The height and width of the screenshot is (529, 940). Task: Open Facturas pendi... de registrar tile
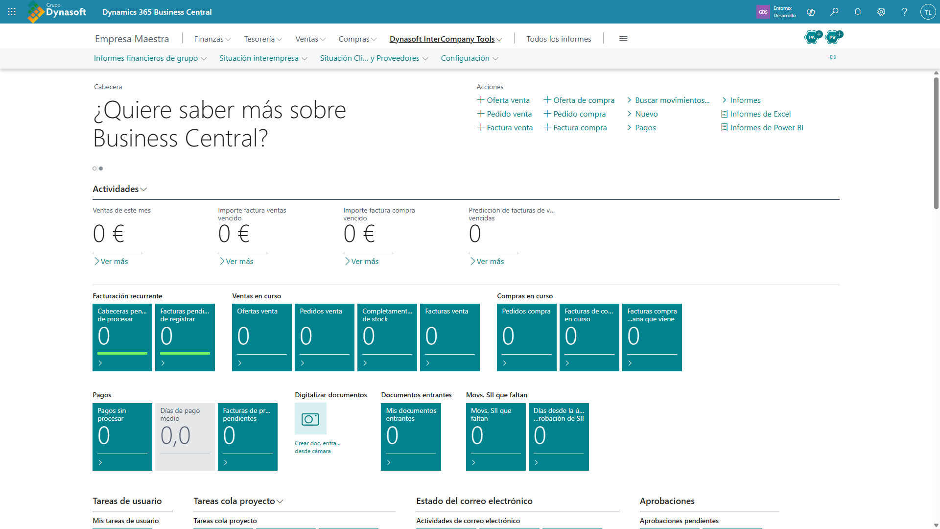coord(185,337)
